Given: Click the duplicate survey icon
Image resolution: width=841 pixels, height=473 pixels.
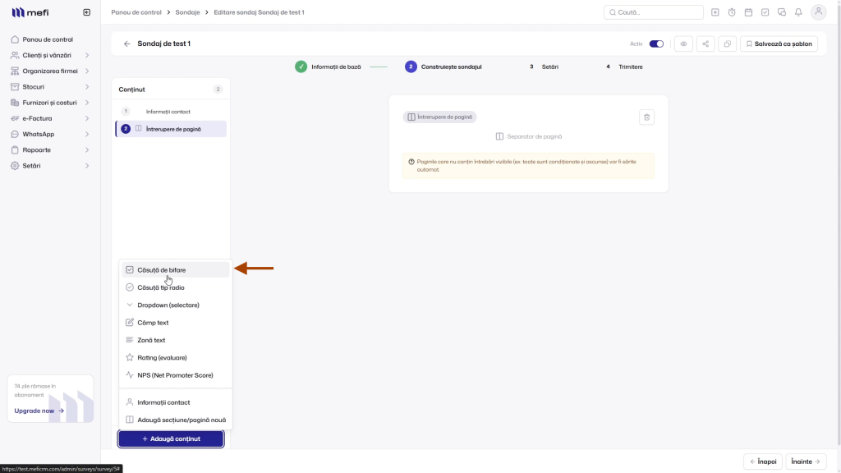Looking at the screenshot, I should (x=728, y=44).
